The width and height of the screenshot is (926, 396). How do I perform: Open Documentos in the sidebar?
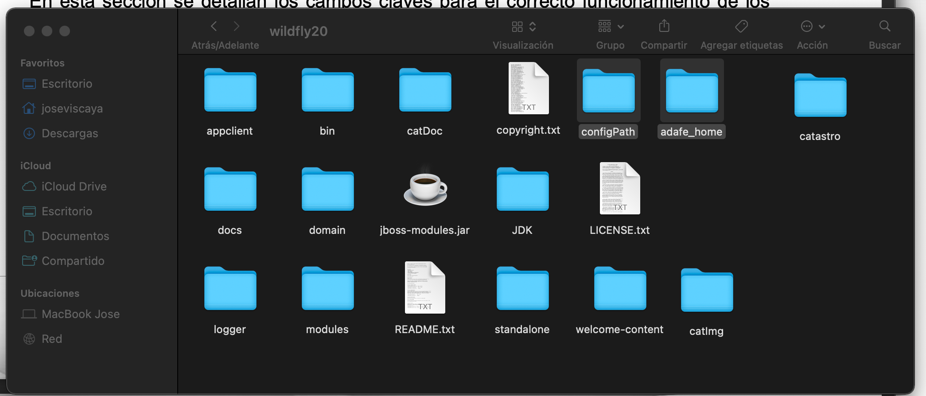tap(66, 236)
